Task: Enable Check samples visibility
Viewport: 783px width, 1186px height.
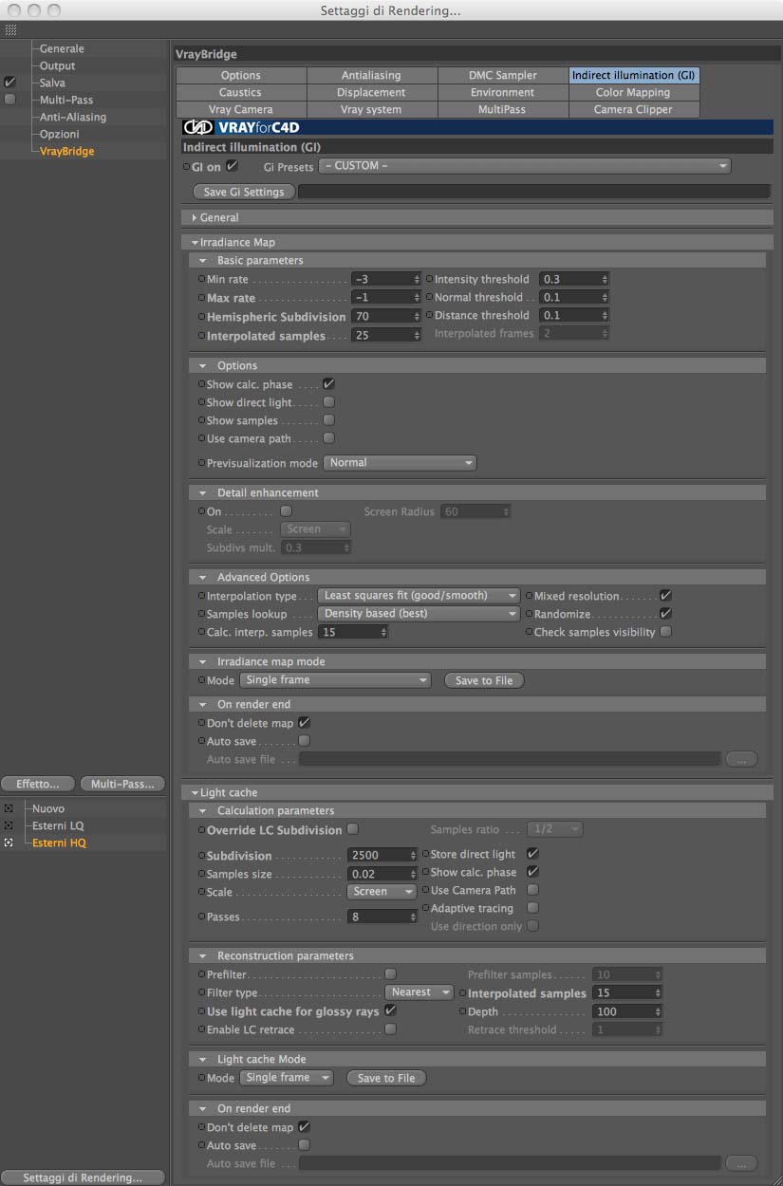Action: 665,632
